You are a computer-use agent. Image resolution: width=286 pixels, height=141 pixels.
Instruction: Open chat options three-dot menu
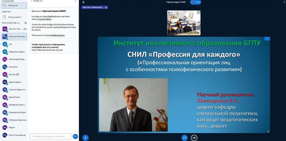[76, 1]
